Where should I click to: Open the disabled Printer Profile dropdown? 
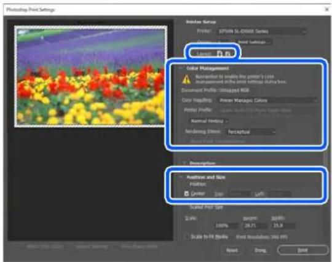tap(268, 110)
